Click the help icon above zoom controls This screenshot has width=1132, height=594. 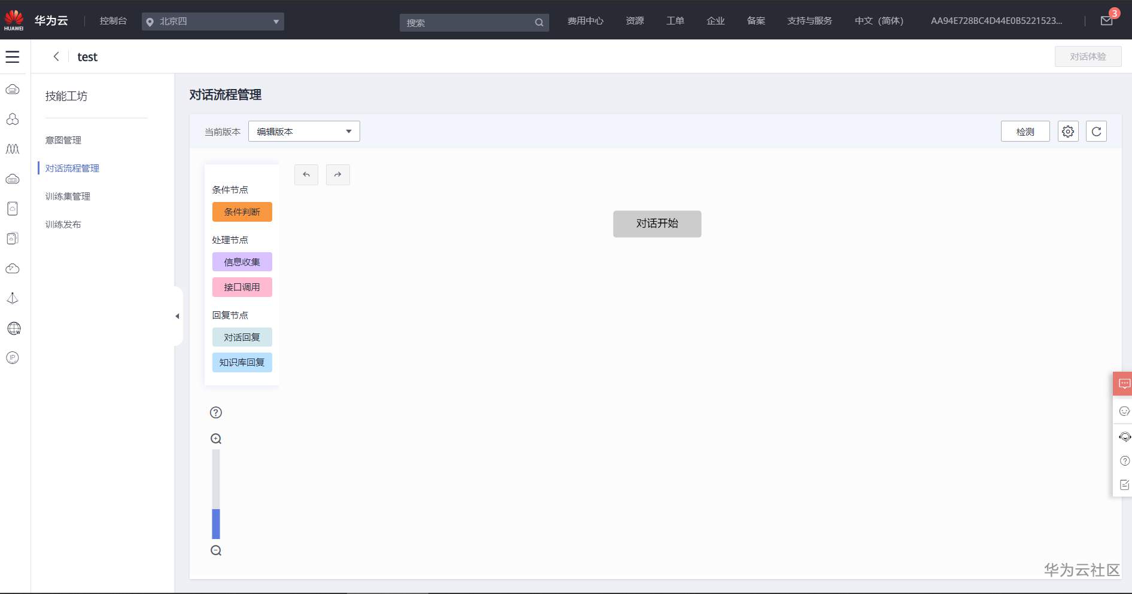tap(216, 412)
